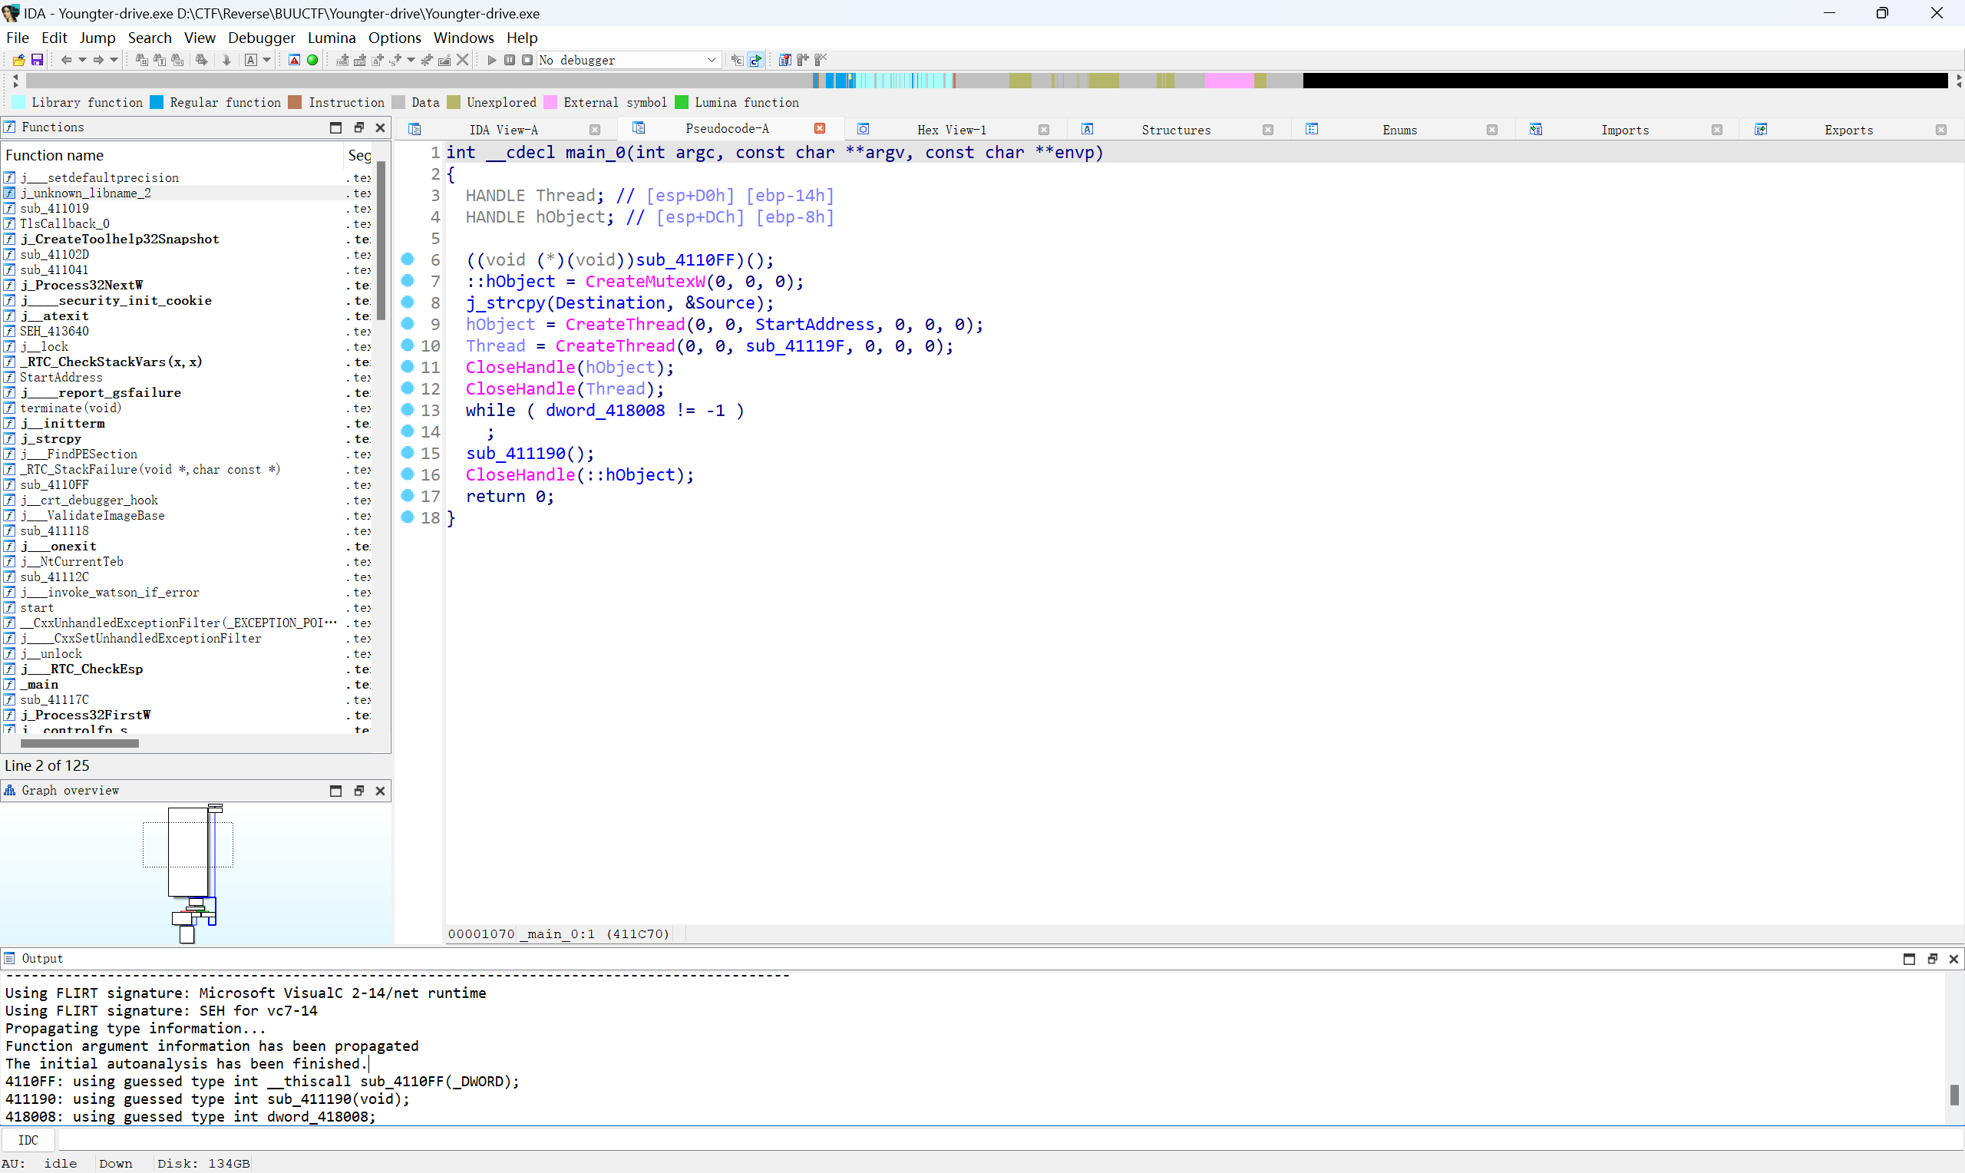Click the graph overview thumbnail

(193, 874)
